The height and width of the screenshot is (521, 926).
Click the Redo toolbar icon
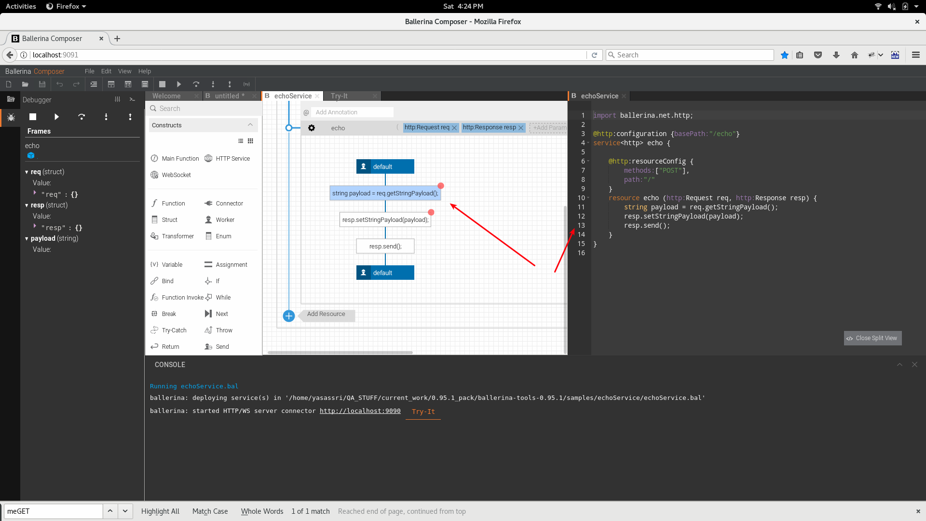76,84
